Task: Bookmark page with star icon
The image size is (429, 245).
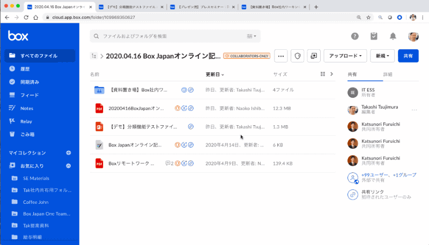Action: click(x=368, y=17)
